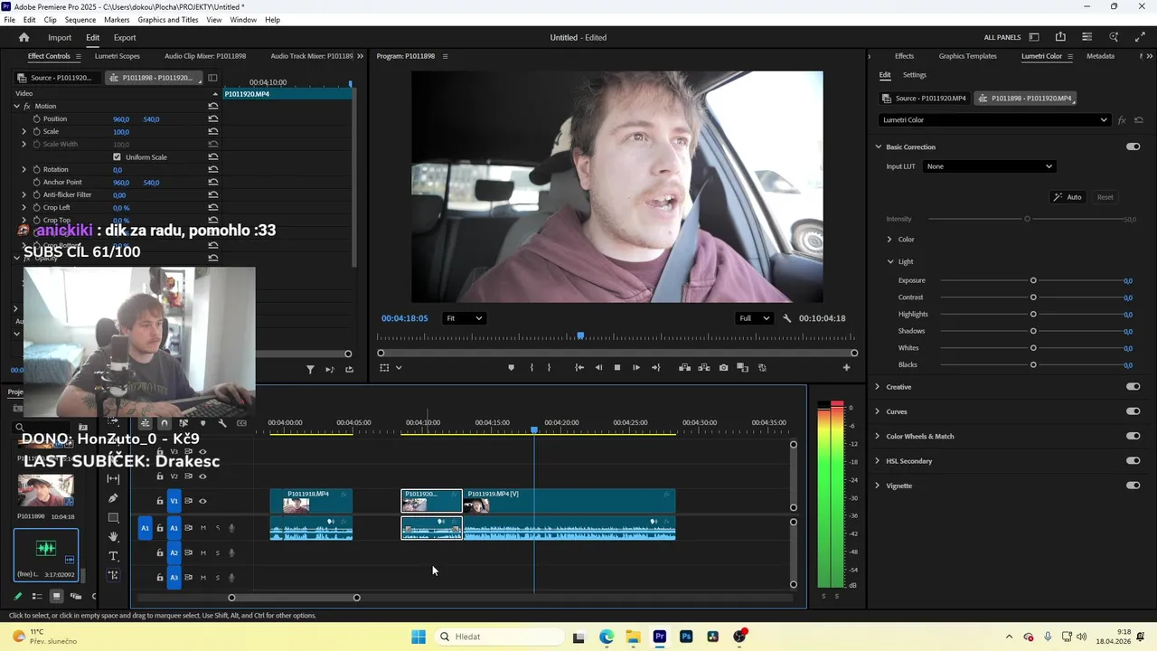The height and width of the screenshot is (651, 1157).
Task: Step back one frame
Action: coord(598,367)
